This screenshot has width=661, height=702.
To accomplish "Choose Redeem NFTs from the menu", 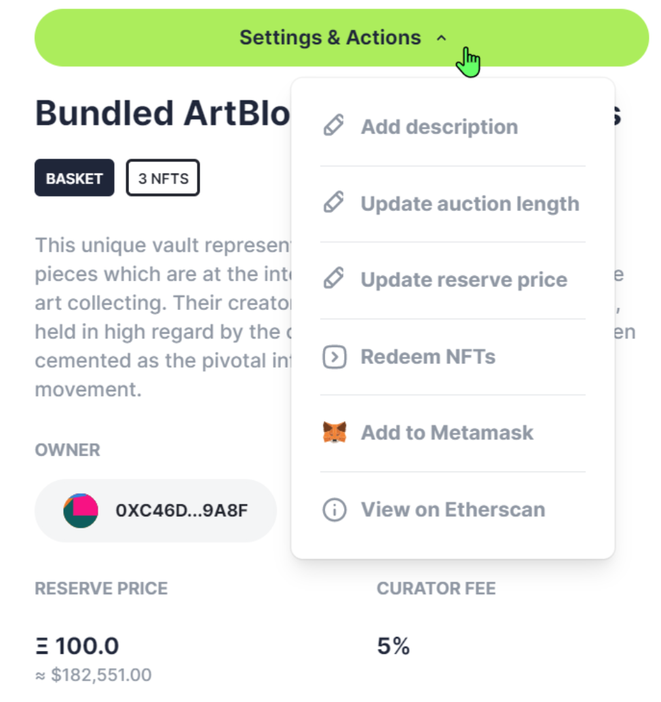I will coord(453,357).
